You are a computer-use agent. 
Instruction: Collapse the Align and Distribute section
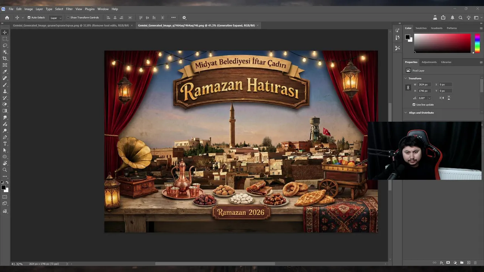pos(406,113)
